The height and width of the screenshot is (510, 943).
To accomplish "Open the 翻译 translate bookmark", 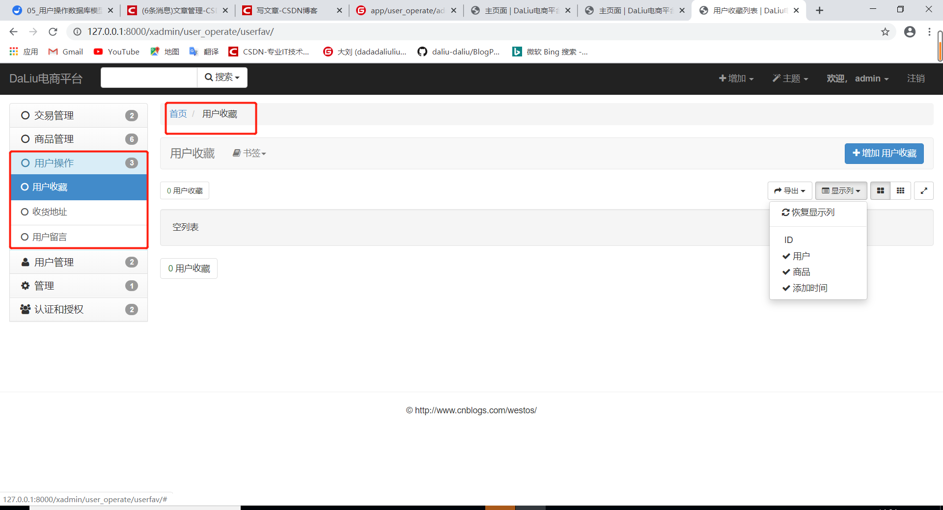I will [x=204, y=52].
